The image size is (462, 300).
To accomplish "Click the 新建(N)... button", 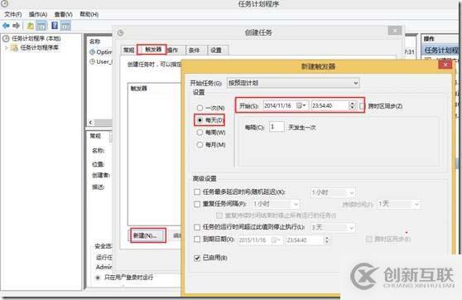I will click(148, 235).
